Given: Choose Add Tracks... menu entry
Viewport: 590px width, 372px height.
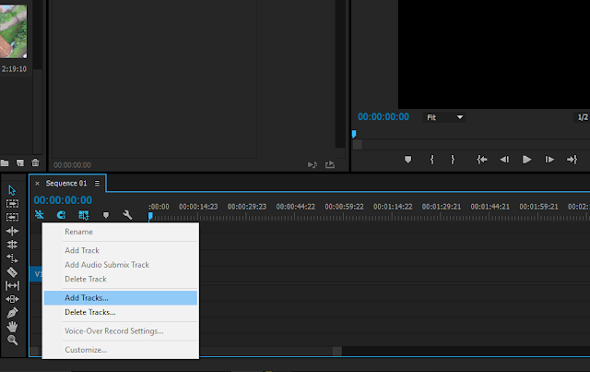Looking at the screenshot, I should (x=121, y=298).
